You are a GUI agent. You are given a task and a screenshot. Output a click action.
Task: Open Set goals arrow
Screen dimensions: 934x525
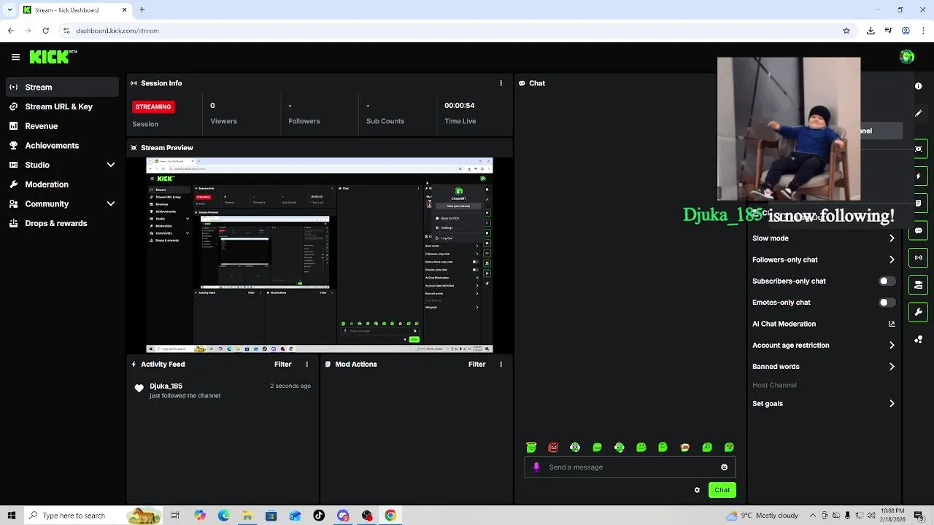click(x=892, y=403)
